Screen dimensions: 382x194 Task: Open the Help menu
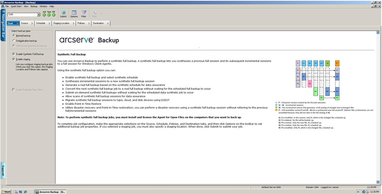(52, 6)
